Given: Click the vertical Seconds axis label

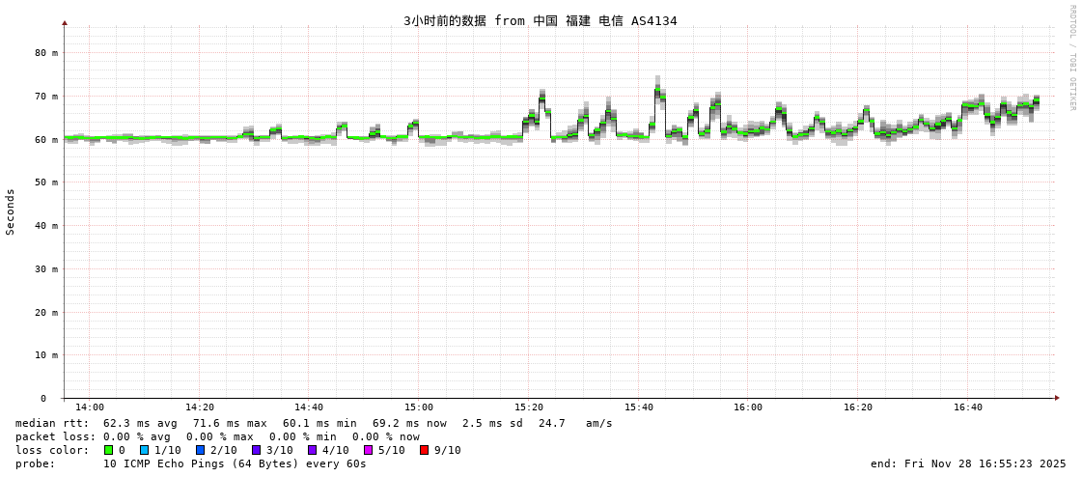Looking at the screenshot, I should point(11,211).
